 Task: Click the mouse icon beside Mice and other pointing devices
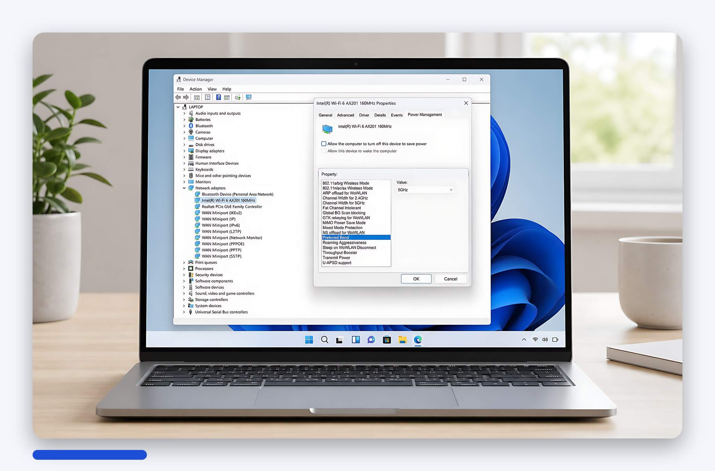point(191,176)
